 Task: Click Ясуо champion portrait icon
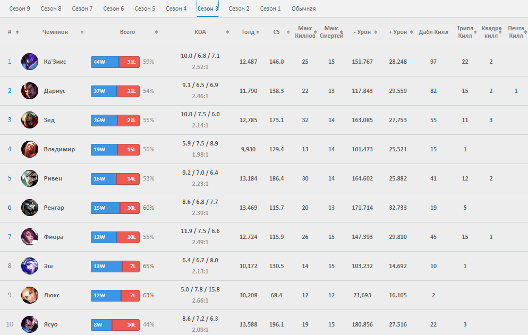coord(30,324)
